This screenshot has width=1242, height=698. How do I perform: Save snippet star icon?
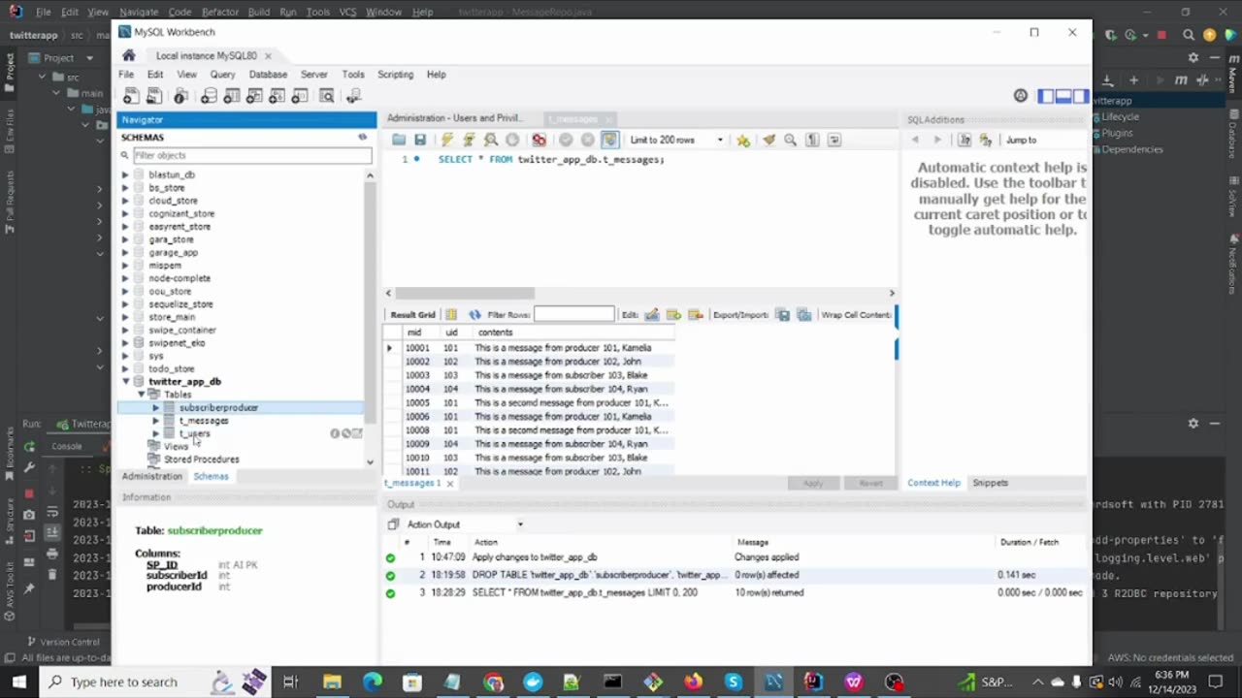(743, 140)
